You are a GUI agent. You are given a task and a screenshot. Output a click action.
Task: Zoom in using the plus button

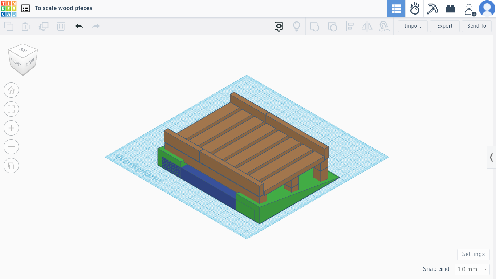point(11,128)
